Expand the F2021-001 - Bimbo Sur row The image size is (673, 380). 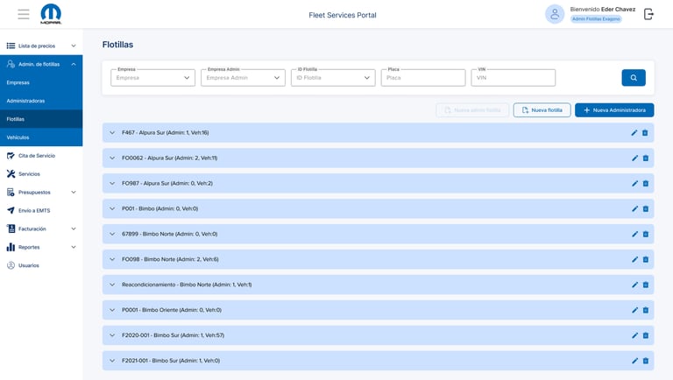coord(112,361)
